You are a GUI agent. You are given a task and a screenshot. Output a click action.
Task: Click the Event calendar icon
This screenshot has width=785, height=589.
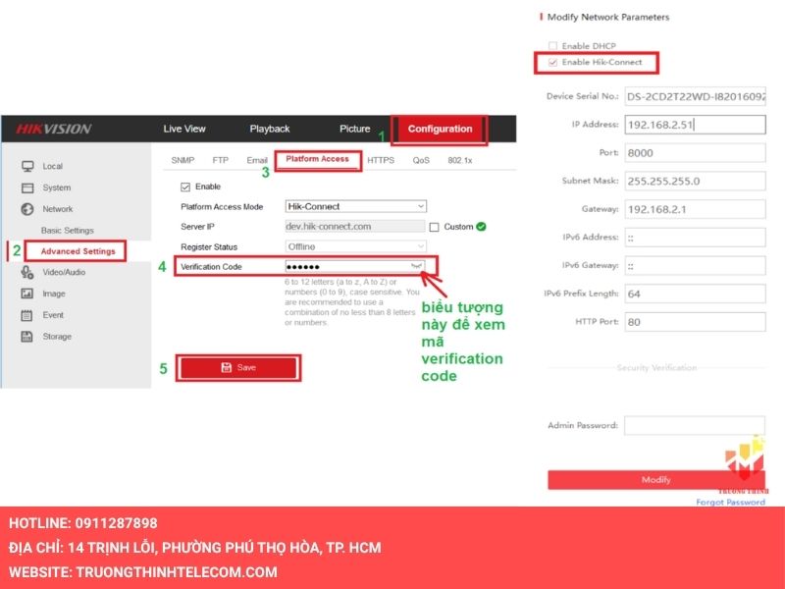point(27,315)
